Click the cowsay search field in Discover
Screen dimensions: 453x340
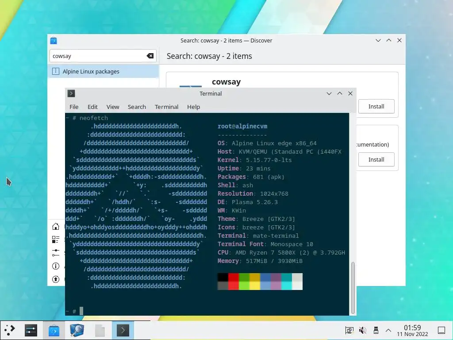[x=103, y=56]
